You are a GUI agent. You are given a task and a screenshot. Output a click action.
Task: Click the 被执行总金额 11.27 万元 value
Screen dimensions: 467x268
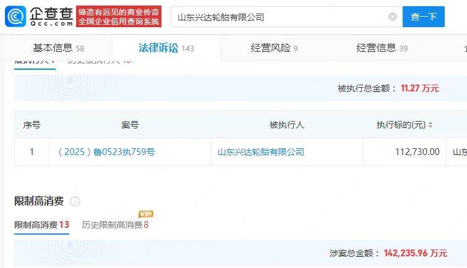(419, 88)
